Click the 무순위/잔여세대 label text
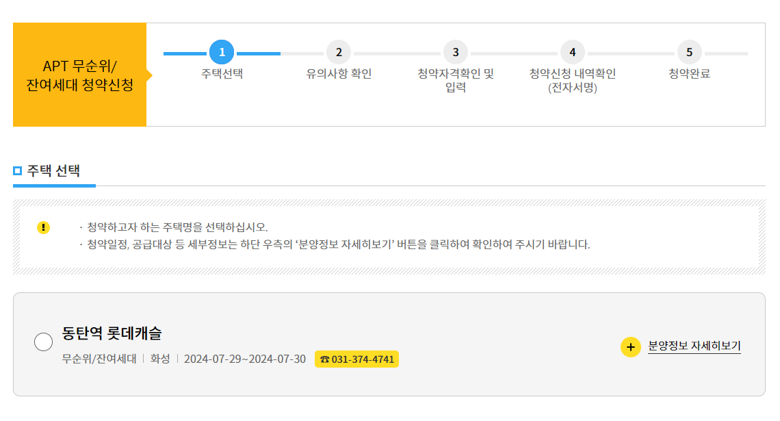The image size is (780, 421). coord(99,359)
